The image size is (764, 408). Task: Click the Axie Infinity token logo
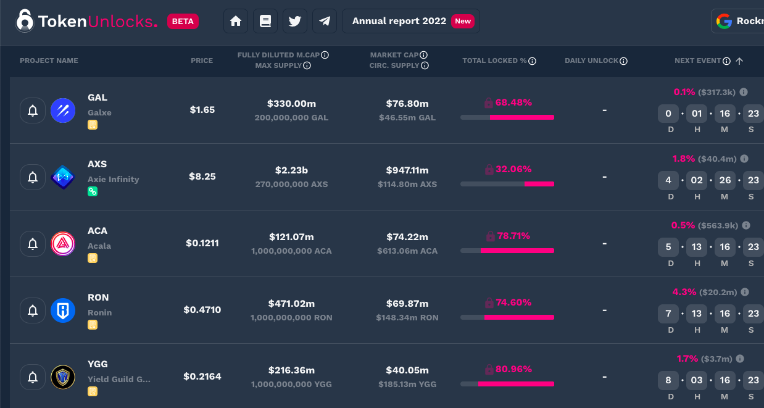click(63, 177)
